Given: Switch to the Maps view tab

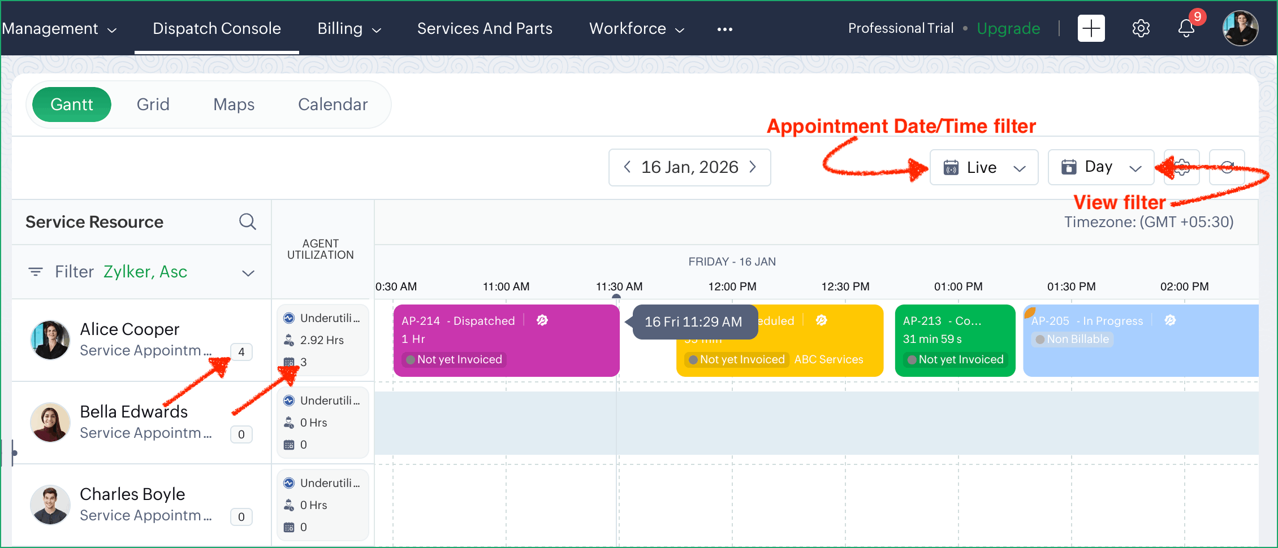Looking at the screenshot, I should [x=234, y=105].
